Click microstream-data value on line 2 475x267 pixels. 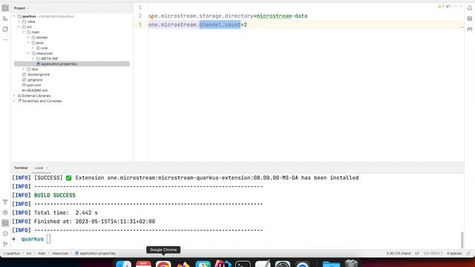(x=282, y=16)
